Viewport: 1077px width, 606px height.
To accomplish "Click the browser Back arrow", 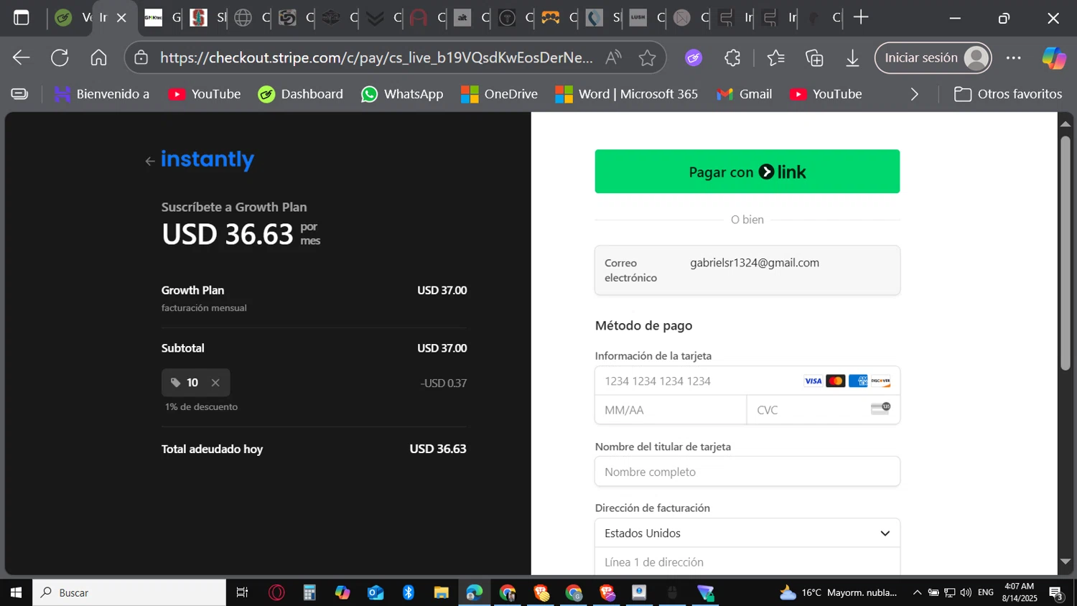I will pyautogui.click(x=22, y=58).
